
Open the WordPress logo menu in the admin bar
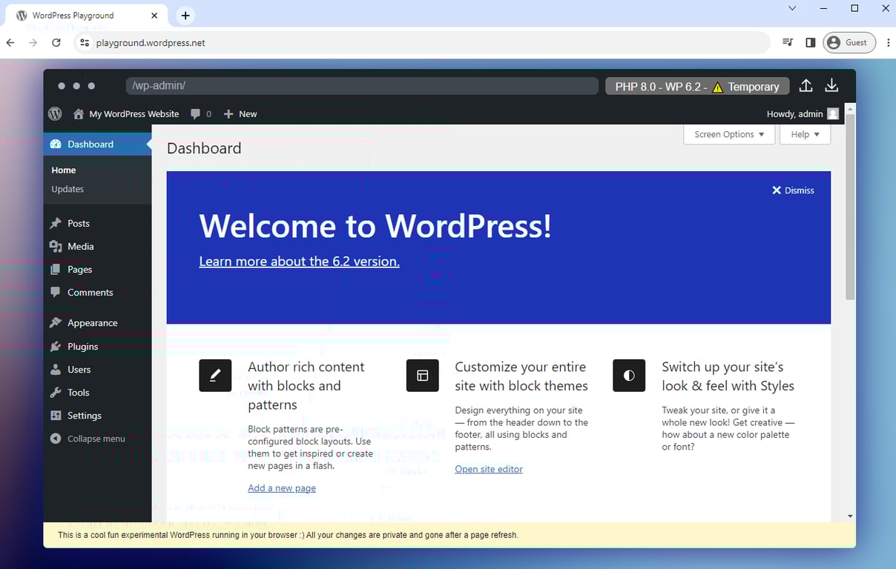pyautogui.click(x=54, y=113)
